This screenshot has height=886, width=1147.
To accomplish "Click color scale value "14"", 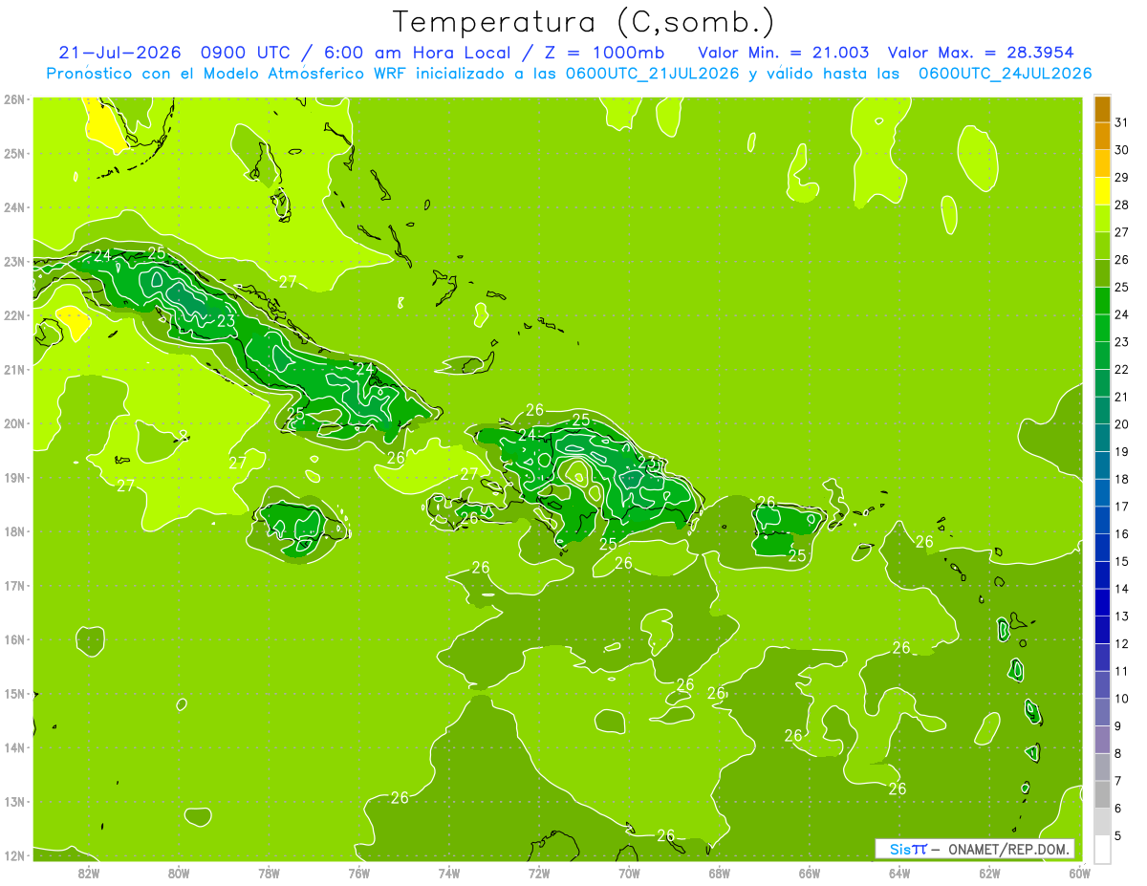I will (1121, 589).
